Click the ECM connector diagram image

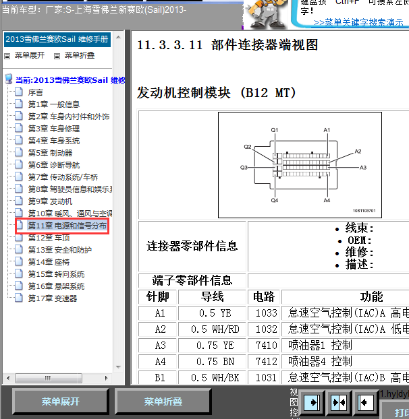click(300, 165)
